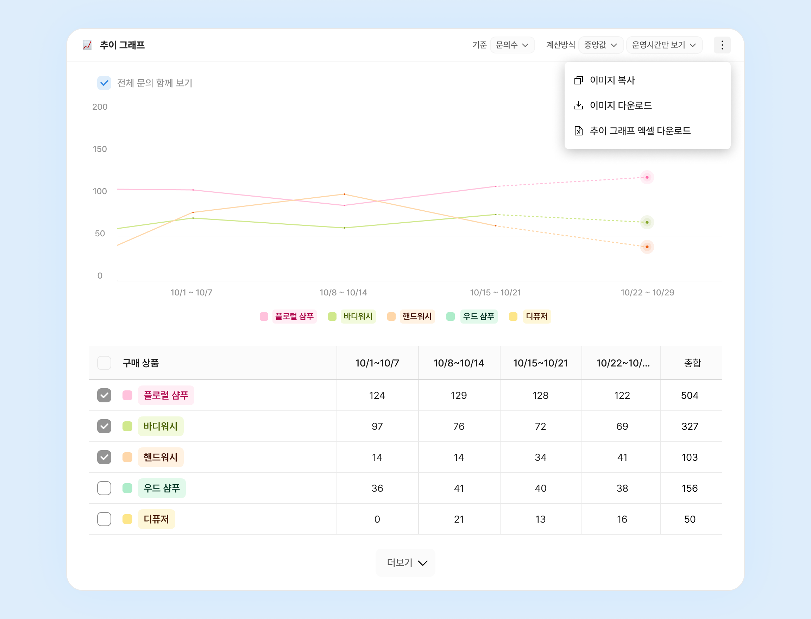Click the trend chart icon beside 추이 그래프

coord(87,45)
